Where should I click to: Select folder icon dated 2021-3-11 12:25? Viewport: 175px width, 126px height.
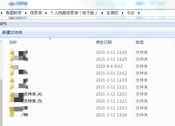pos(12,59)
